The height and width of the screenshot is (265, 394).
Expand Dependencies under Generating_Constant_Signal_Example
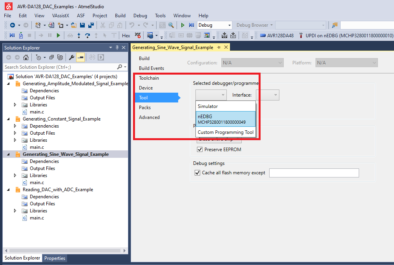coord(15,126)
